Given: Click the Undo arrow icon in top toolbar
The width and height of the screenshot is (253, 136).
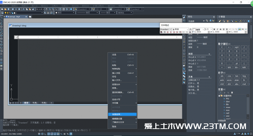Looking at the screenshot, I should [x=37, y=9].
